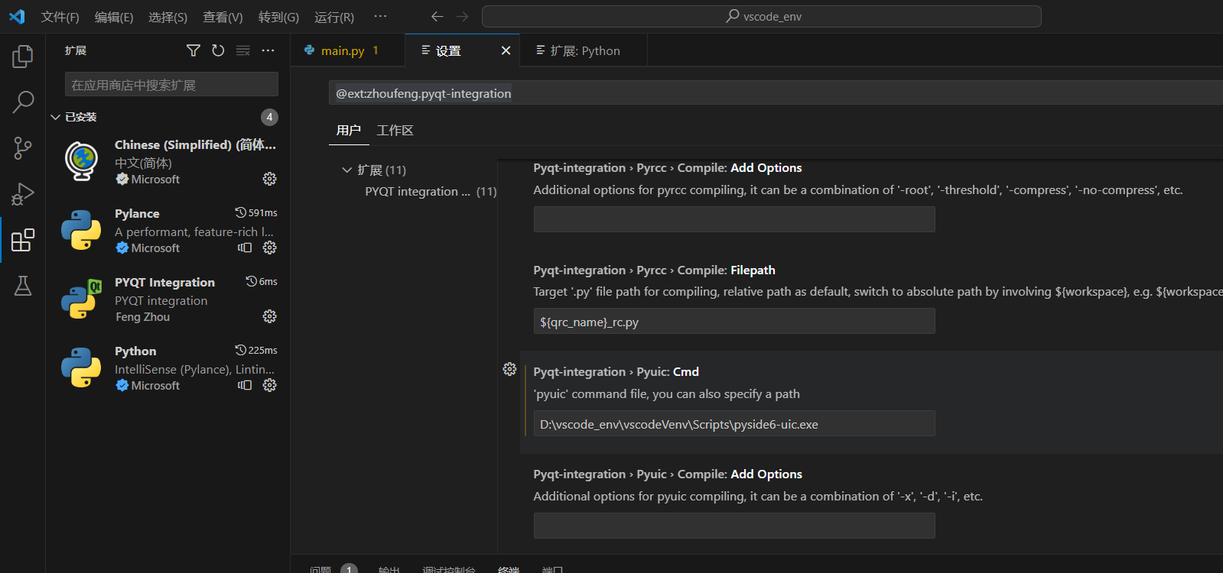Switch to the main.py editor tab
This screenshot has height=573, width=1223.
click(x=342, y=50)
